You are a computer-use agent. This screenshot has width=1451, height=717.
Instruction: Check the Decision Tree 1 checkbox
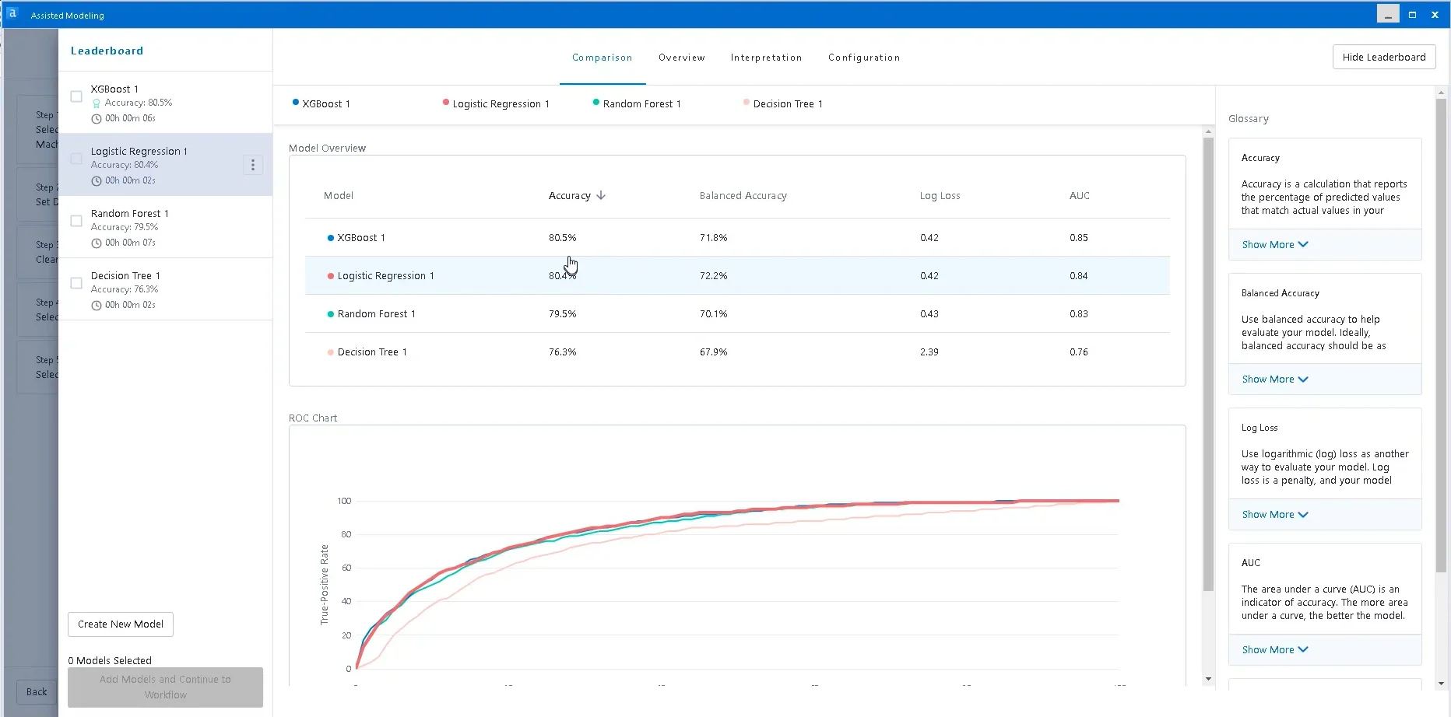tap(76, 283)
